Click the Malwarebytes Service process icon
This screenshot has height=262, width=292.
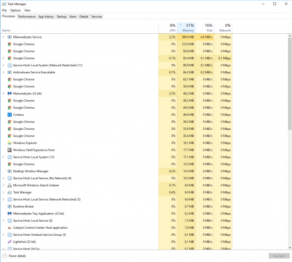click(9, 37)
